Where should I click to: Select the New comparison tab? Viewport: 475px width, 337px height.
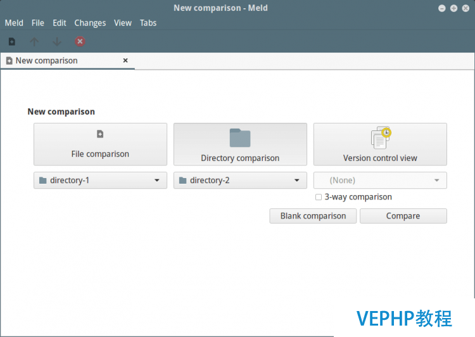click(x=68, y=61)
